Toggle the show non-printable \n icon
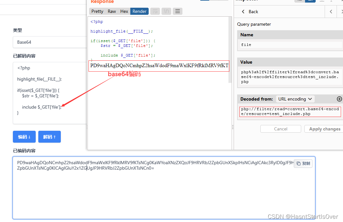The image size is (343, 222). [x=166, y=11]
